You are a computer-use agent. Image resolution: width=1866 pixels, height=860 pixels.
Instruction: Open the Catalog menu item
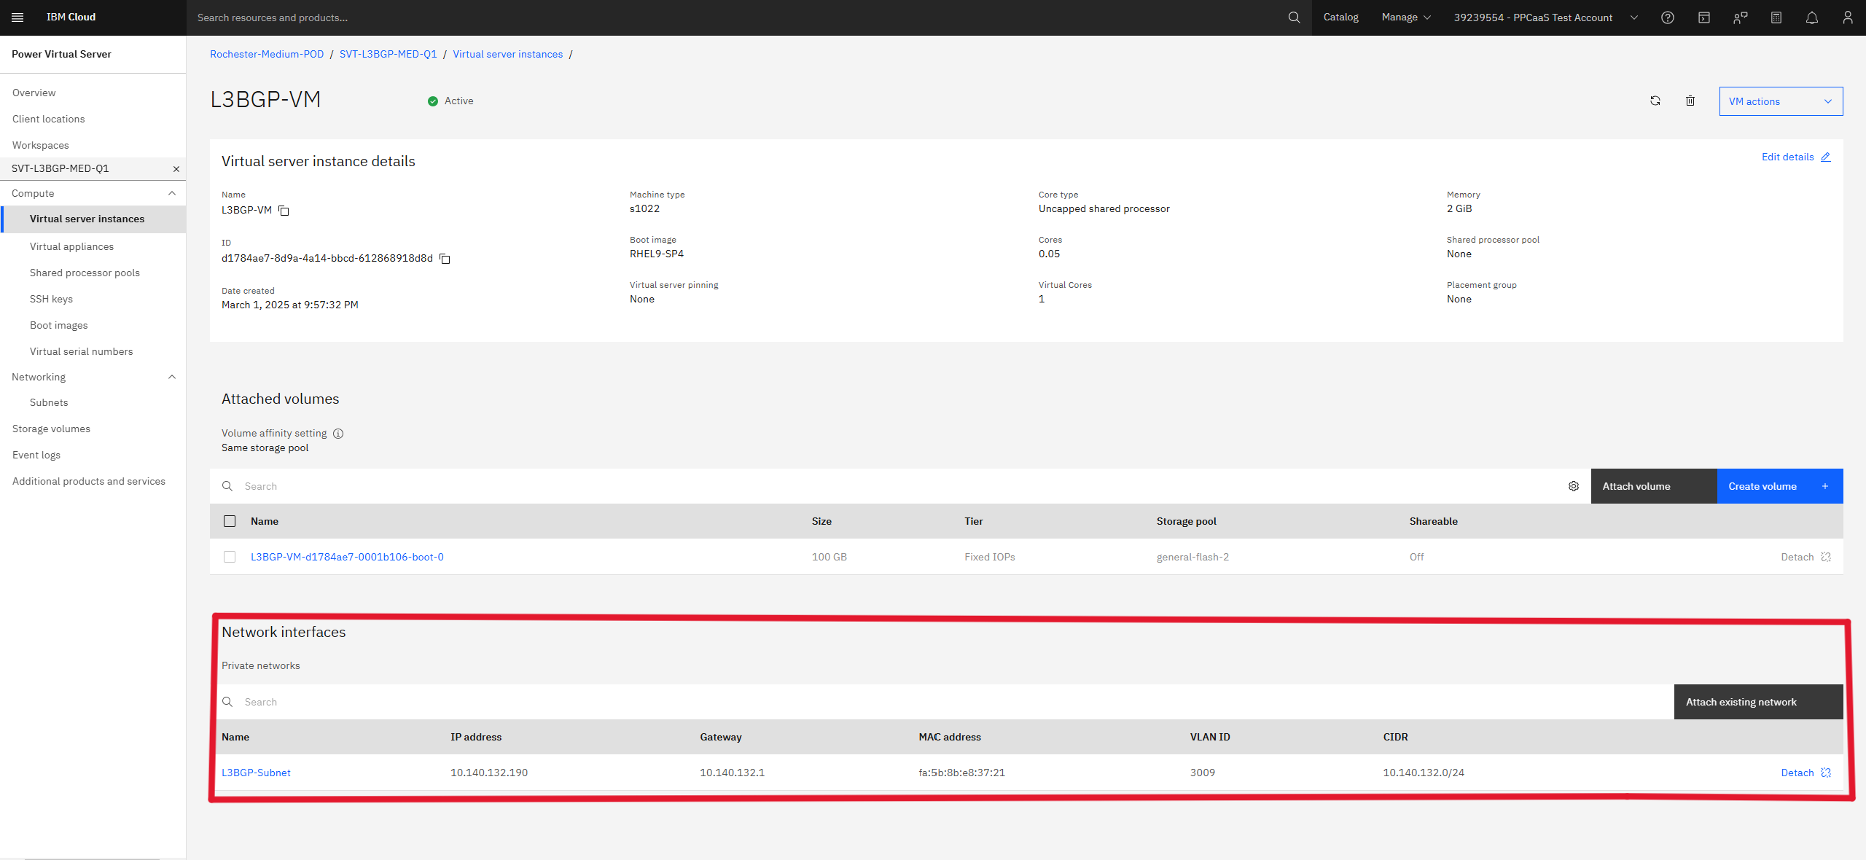(x=1340, y=17)
